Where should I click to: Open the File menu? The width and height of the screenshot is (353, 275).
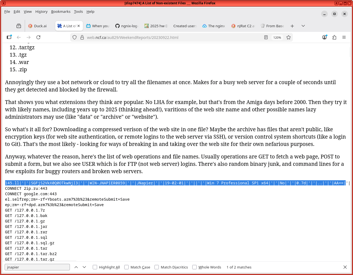pos(7,11)
